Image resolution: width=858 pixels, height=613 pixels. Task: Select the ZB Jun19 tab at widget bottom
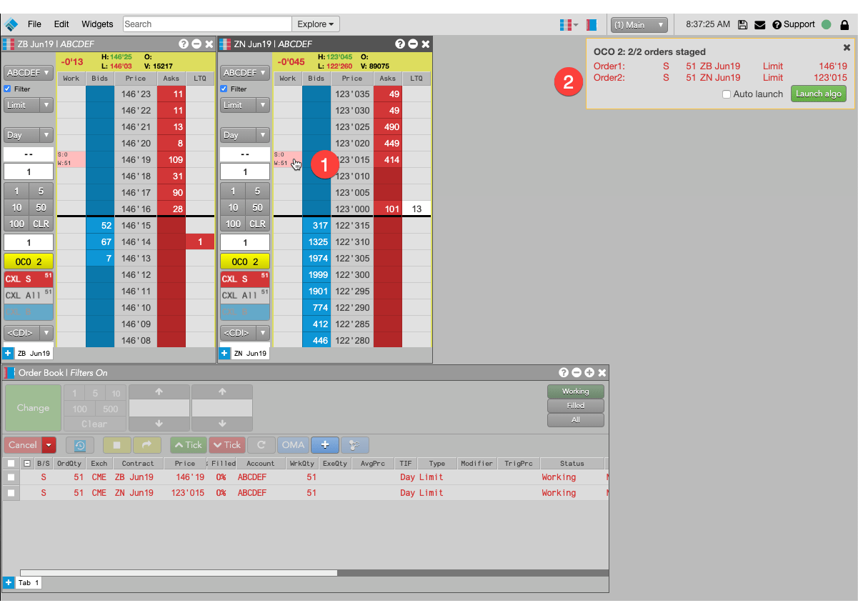[33, 353]
